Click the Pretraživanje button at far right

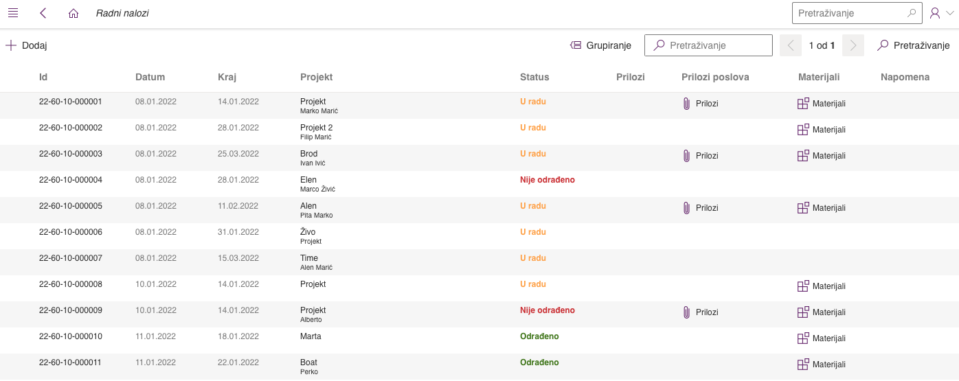tap(914, 45)
